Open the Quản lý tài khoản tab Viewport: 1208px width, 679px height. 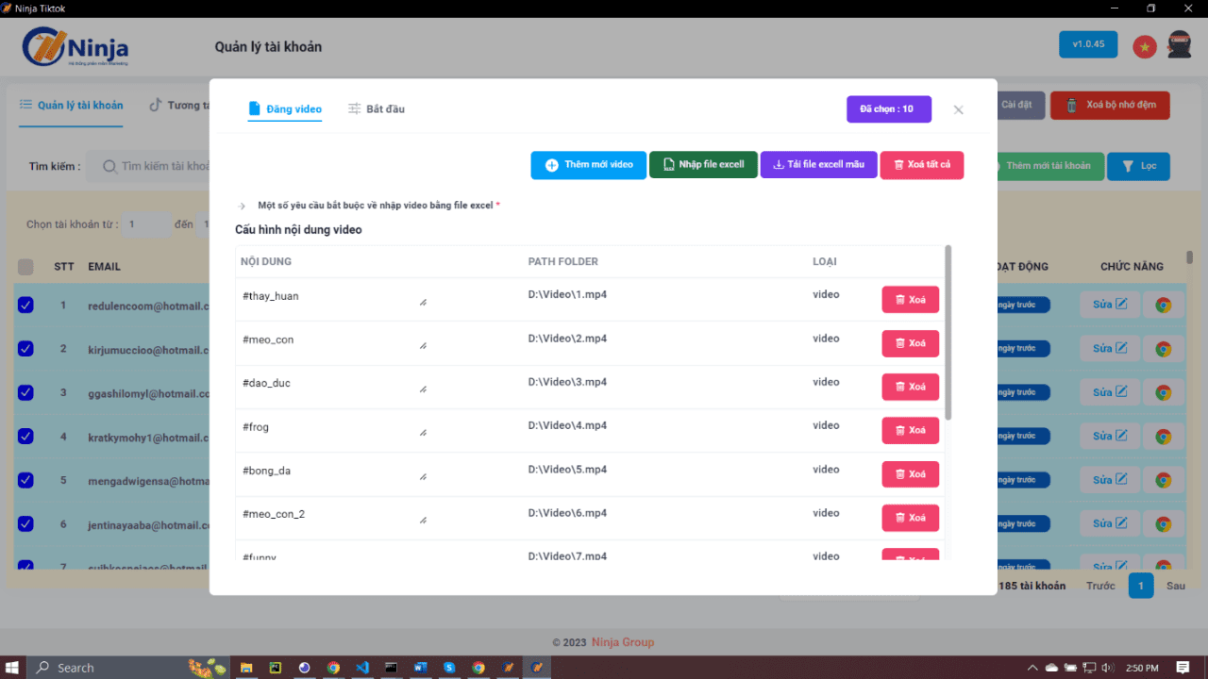point(72,105)
